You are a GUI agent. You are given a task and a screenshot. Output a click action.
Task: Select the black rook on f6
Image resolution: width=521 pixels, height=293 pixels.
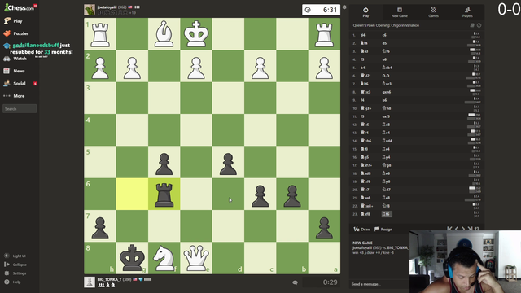pos(164,195)
